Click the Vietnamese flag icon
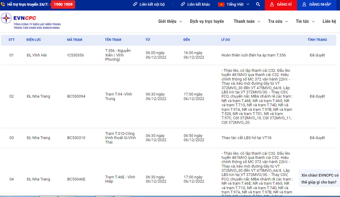The image size is (340, 197). [221, 5]
